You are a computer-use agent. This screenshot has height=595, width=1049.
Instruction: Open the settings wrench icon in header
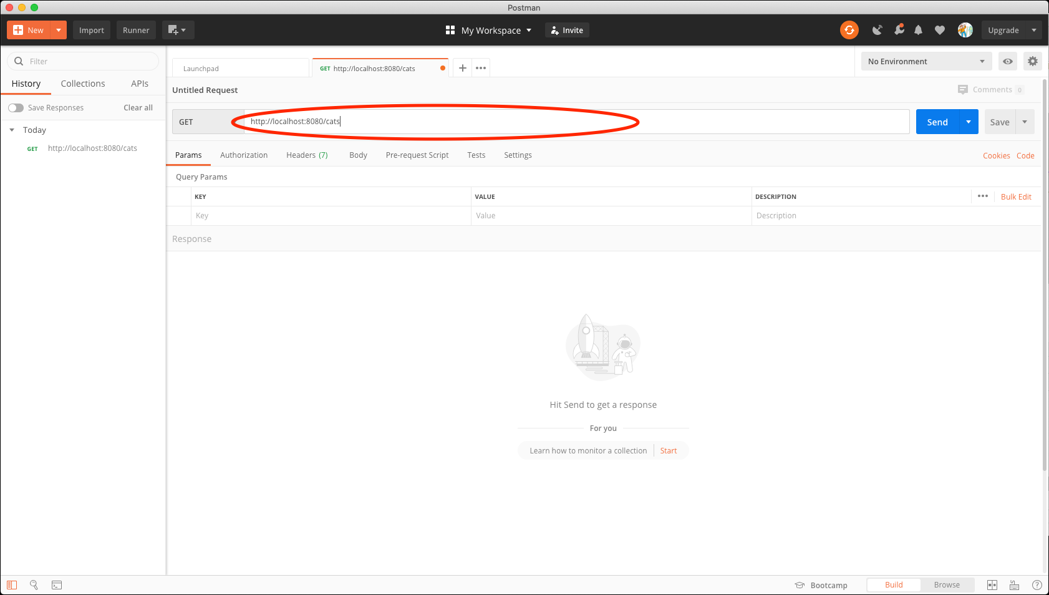(x=899, y=30)
